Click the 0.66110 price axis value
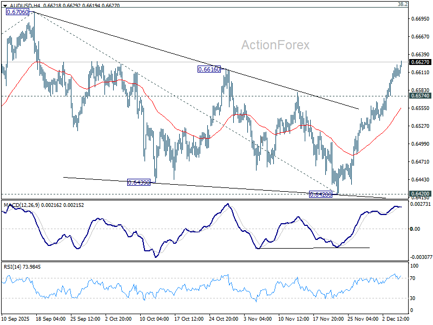The height and width of the screenshot is (325, 433). click(421, 73)
